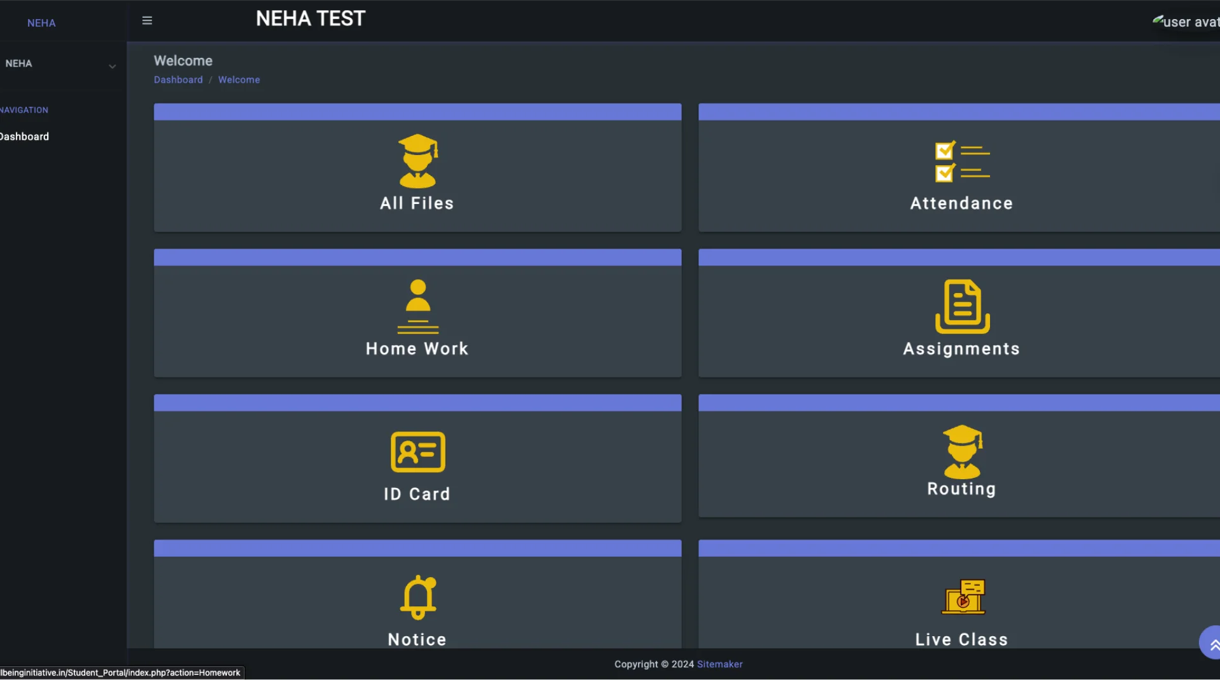This screenshot has height=680, width=1220.
Task: Click the Routing graduate icon
Action: pyautogui.click(x=962, y=452)
